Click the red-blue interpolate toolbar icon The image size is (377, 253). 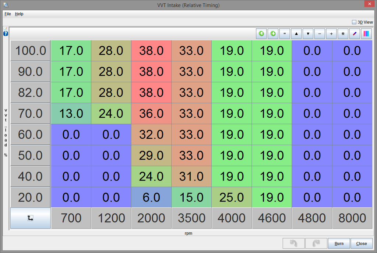point(355,34)
